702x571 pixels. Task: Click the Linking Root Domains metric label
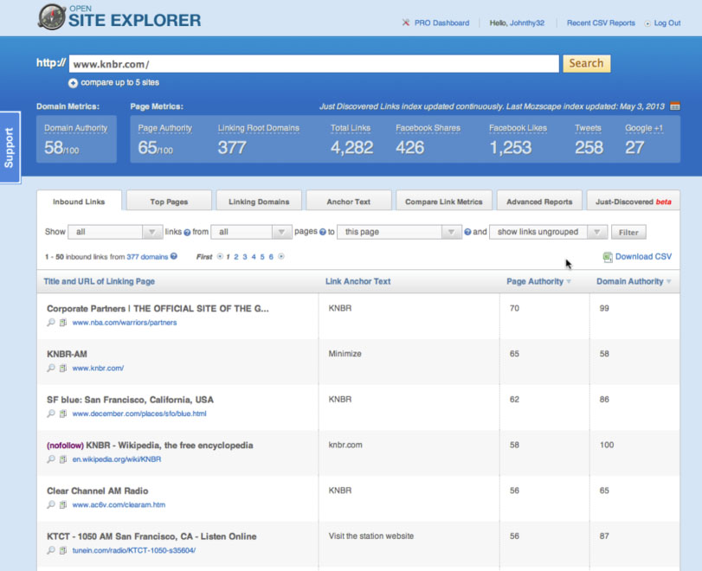click(258, 128)
